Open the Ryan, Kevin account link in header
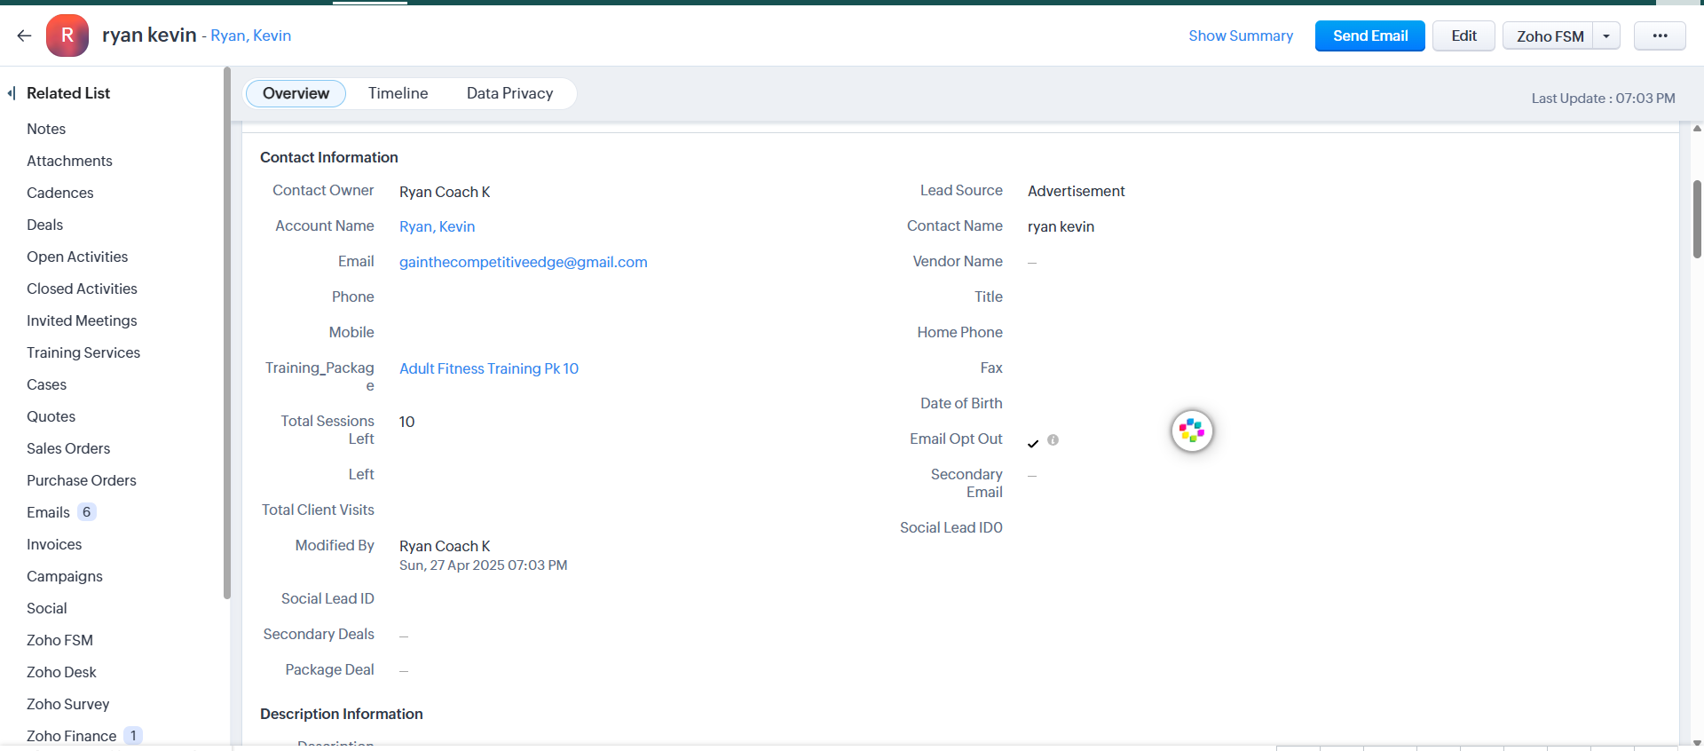This screenshot has height=751, width=1704. (x=250, y=36)
